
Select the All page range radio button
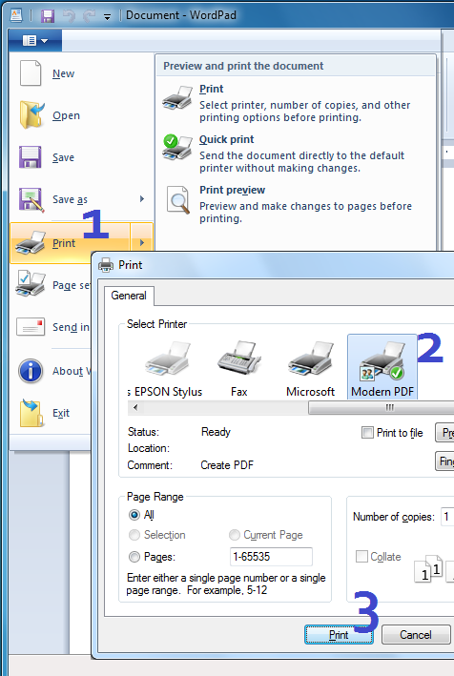coord(134,515)
